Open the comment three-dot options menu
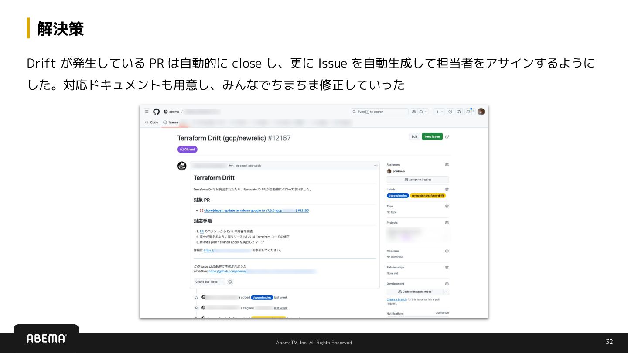The image size is (628, 353). click(375, 166)
